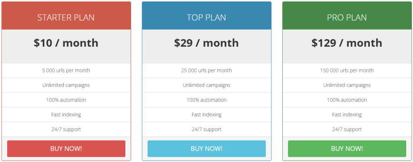Select 24/7 support in the Top Plan
The width and height of the screenshot is (413, 162).
pos(206,129)
